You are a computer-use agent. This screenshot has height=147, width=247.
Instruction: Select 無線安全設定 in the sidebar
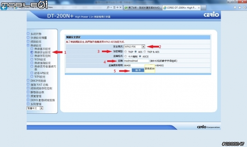42,52
